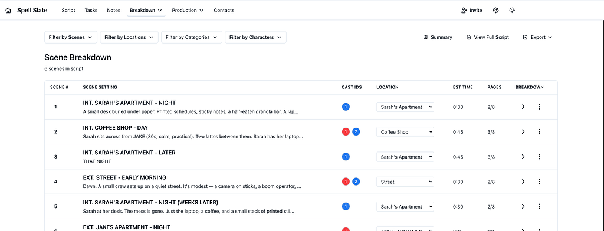Click the EST TIME column header
This screenshot has width=604, height=231.
(x=462, y=87)
